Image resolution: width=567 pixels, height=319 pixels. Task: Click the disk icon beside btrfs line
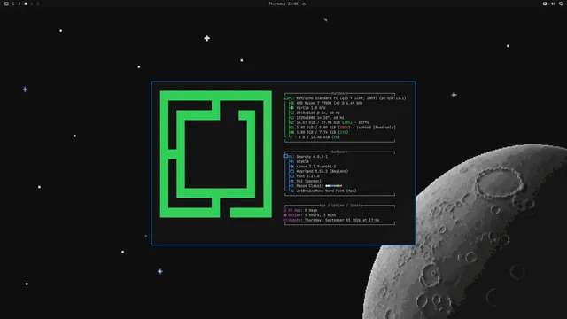(x=291, y=122)
